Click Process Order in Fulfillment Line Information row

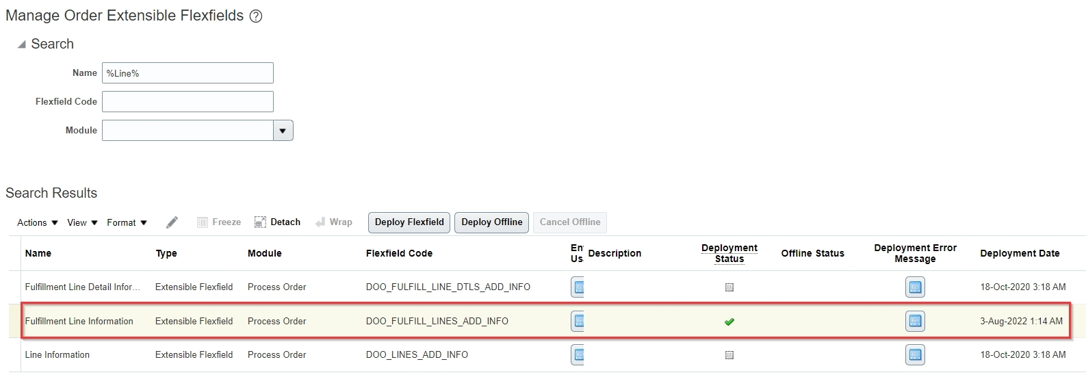276,322
